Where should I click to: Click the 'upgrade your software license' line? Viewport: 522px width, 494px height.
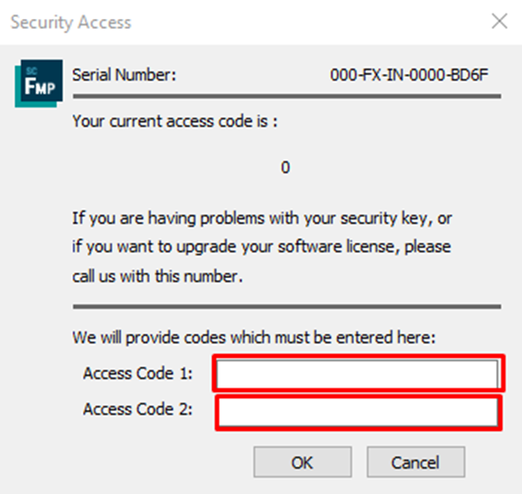(262, 247)
